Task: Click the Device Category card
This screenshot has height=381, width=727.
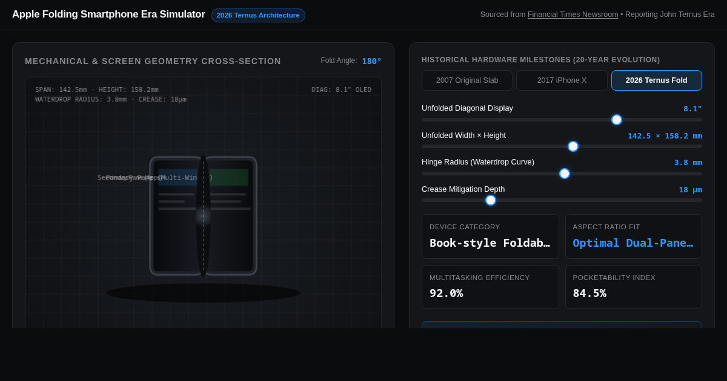Action: point(490,236)
